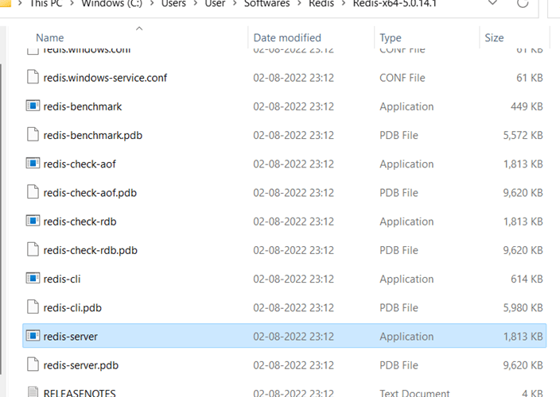Expand the chevron after Softwares in the path
Screen dimensions: 560x397
point(300,4)
